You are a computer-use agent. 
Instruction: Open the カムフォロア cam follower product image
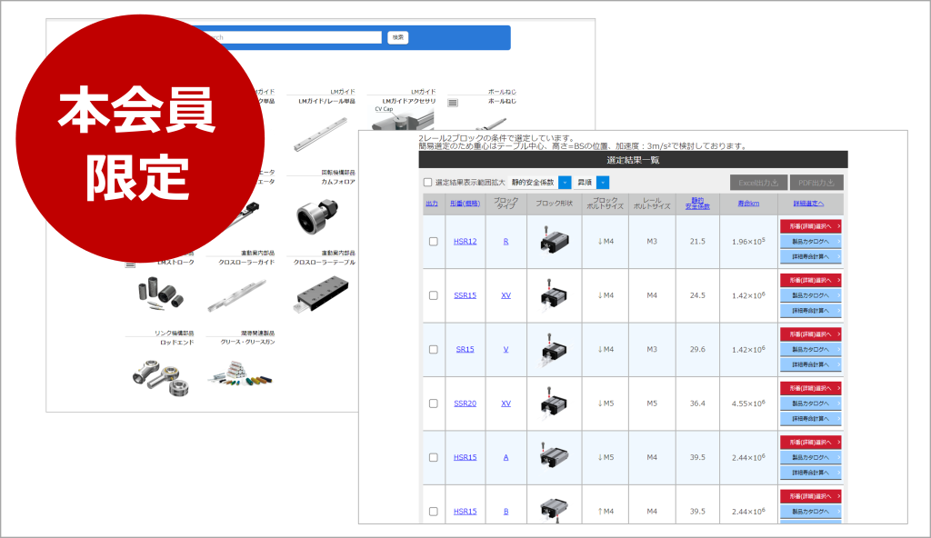[x=317, y=216]
